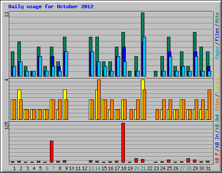Click the green weekend day label 20
This screenshot has height=173, width=222.
(137, 168)
